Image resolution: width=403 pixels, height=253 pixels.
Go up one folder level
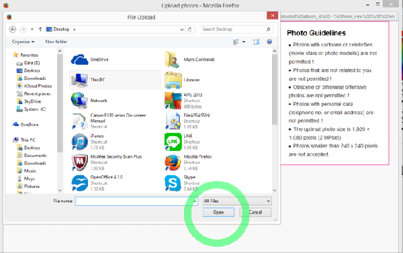point(40,30)
